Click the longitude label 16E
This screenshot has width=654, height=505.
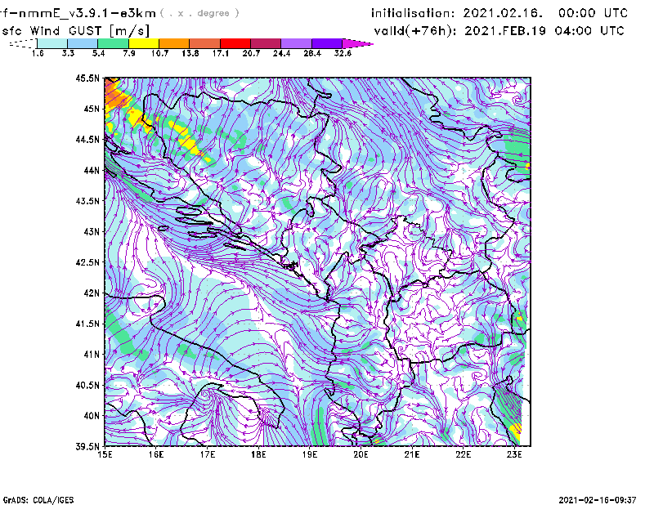(156, 454)
